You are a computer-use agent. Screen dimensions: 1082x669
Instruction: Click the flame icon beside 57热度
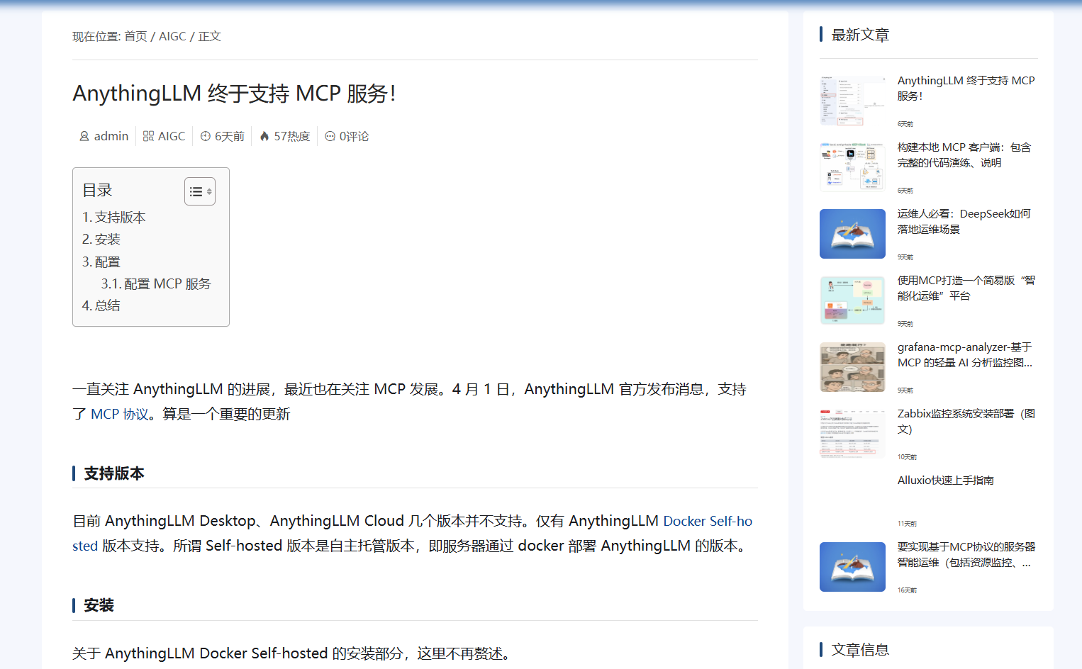point(264,136)
